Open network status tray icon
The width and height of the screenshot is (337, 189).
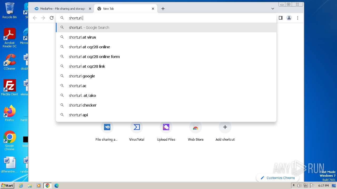[305, 186]
